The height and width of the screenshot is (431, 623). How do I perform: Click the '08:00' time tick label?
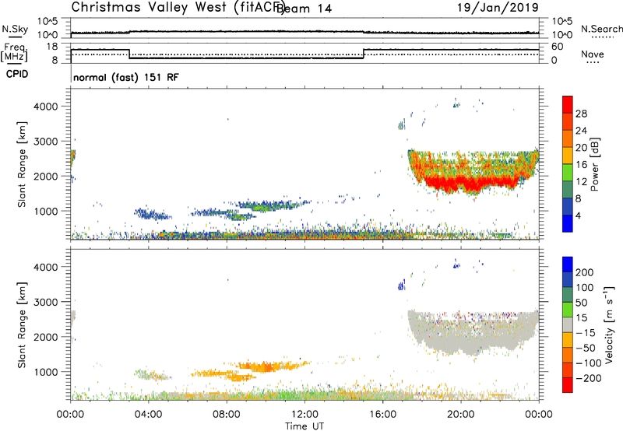click(x=226, y=415)
